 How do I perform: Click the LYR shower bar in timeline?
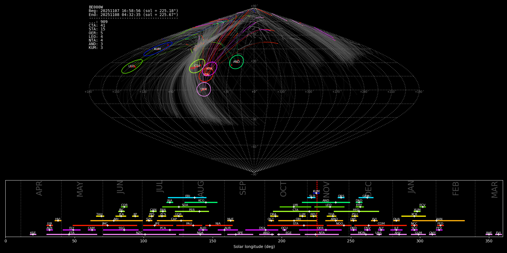click(x=50, y=225)
